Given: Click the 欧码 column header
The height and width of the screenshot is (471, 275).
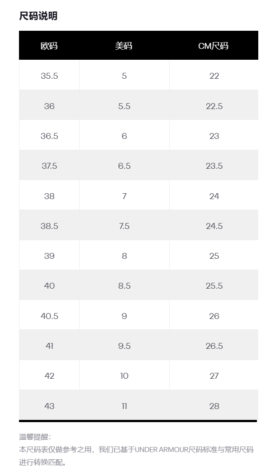Looking at the screenshot, I should [x=49, y=46].
